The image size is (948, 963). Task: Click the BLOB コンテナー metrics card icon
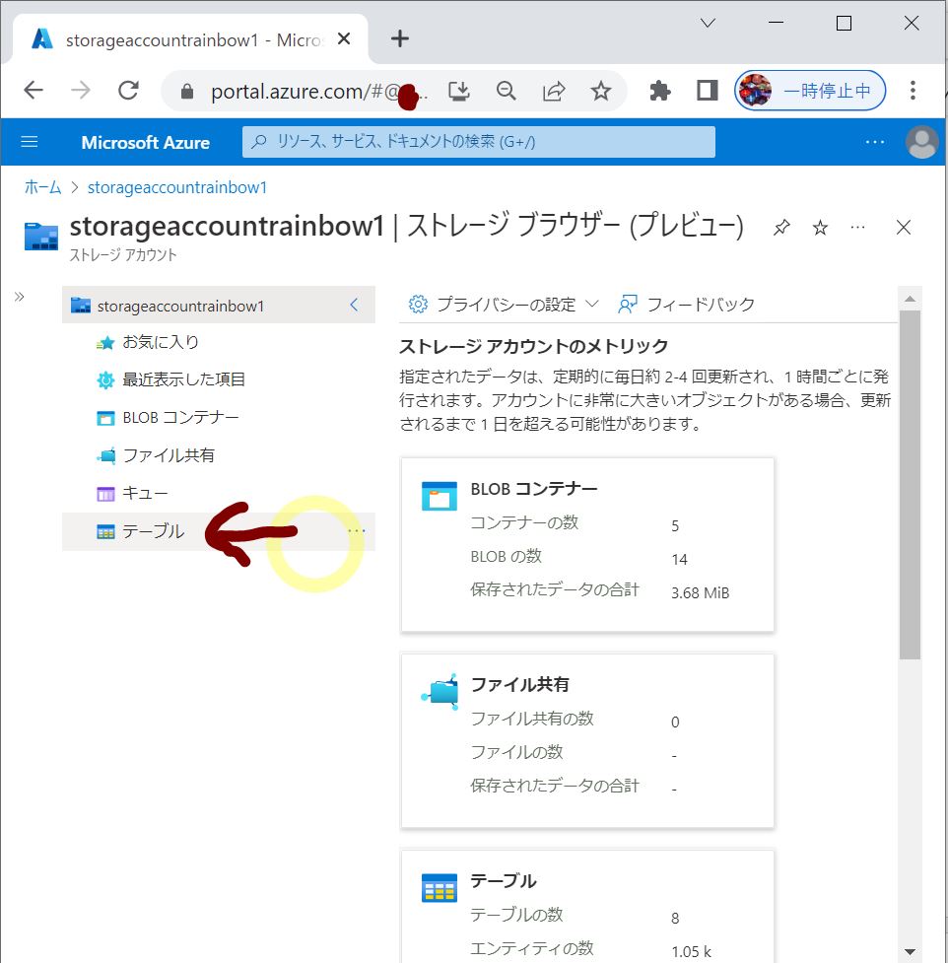coord(439,496)
